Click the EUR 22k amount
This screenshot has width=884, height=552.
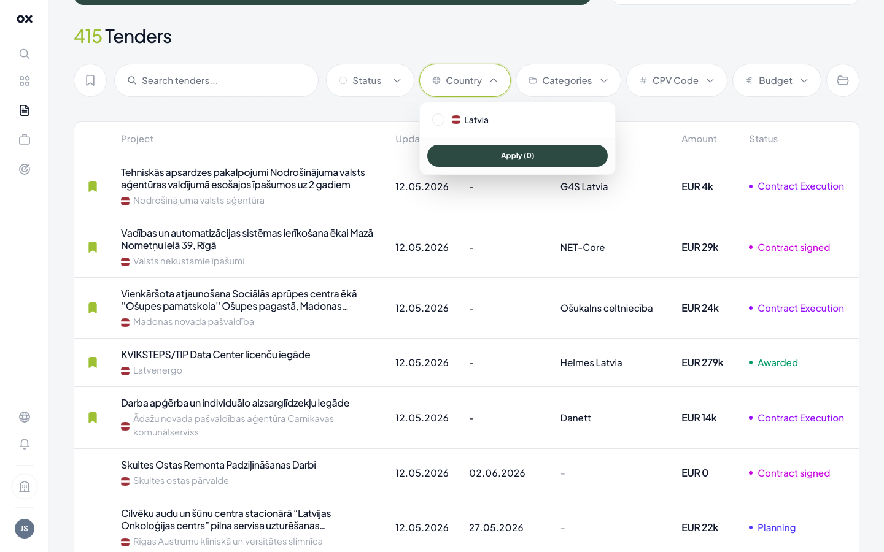click(x=700, y=527)
